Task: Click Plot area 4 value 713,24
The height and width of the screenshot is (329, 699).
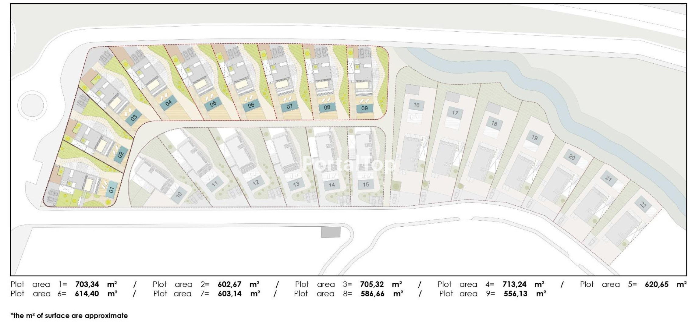Action: [x=514, y=285]
